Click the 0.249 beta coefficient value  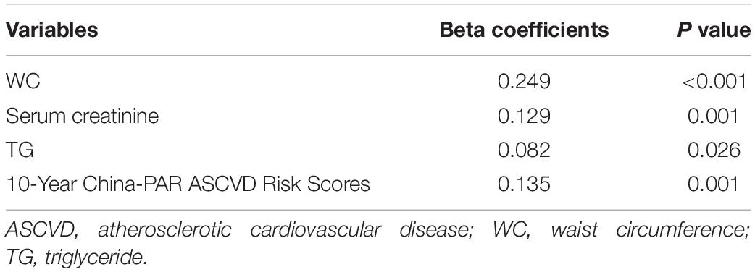point(524,82)
